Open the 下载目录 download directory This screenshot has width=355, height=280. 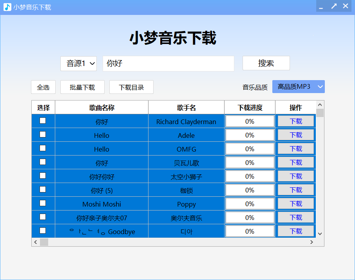coord(131,87)
